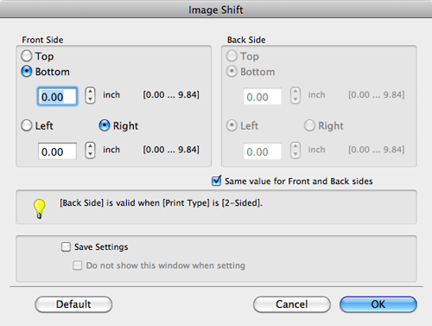
Task: Click the Front Side horizontal shift value field
Action: point(57,151)
